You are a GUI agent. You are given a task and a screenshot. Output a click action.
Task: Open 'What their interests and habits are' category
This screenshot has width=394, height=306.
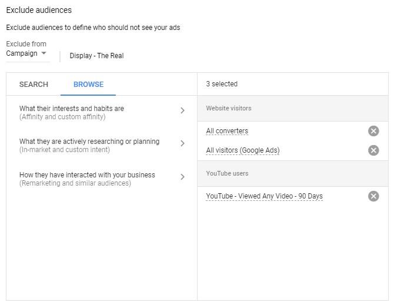pyautogui.click(x=72, y=109)
